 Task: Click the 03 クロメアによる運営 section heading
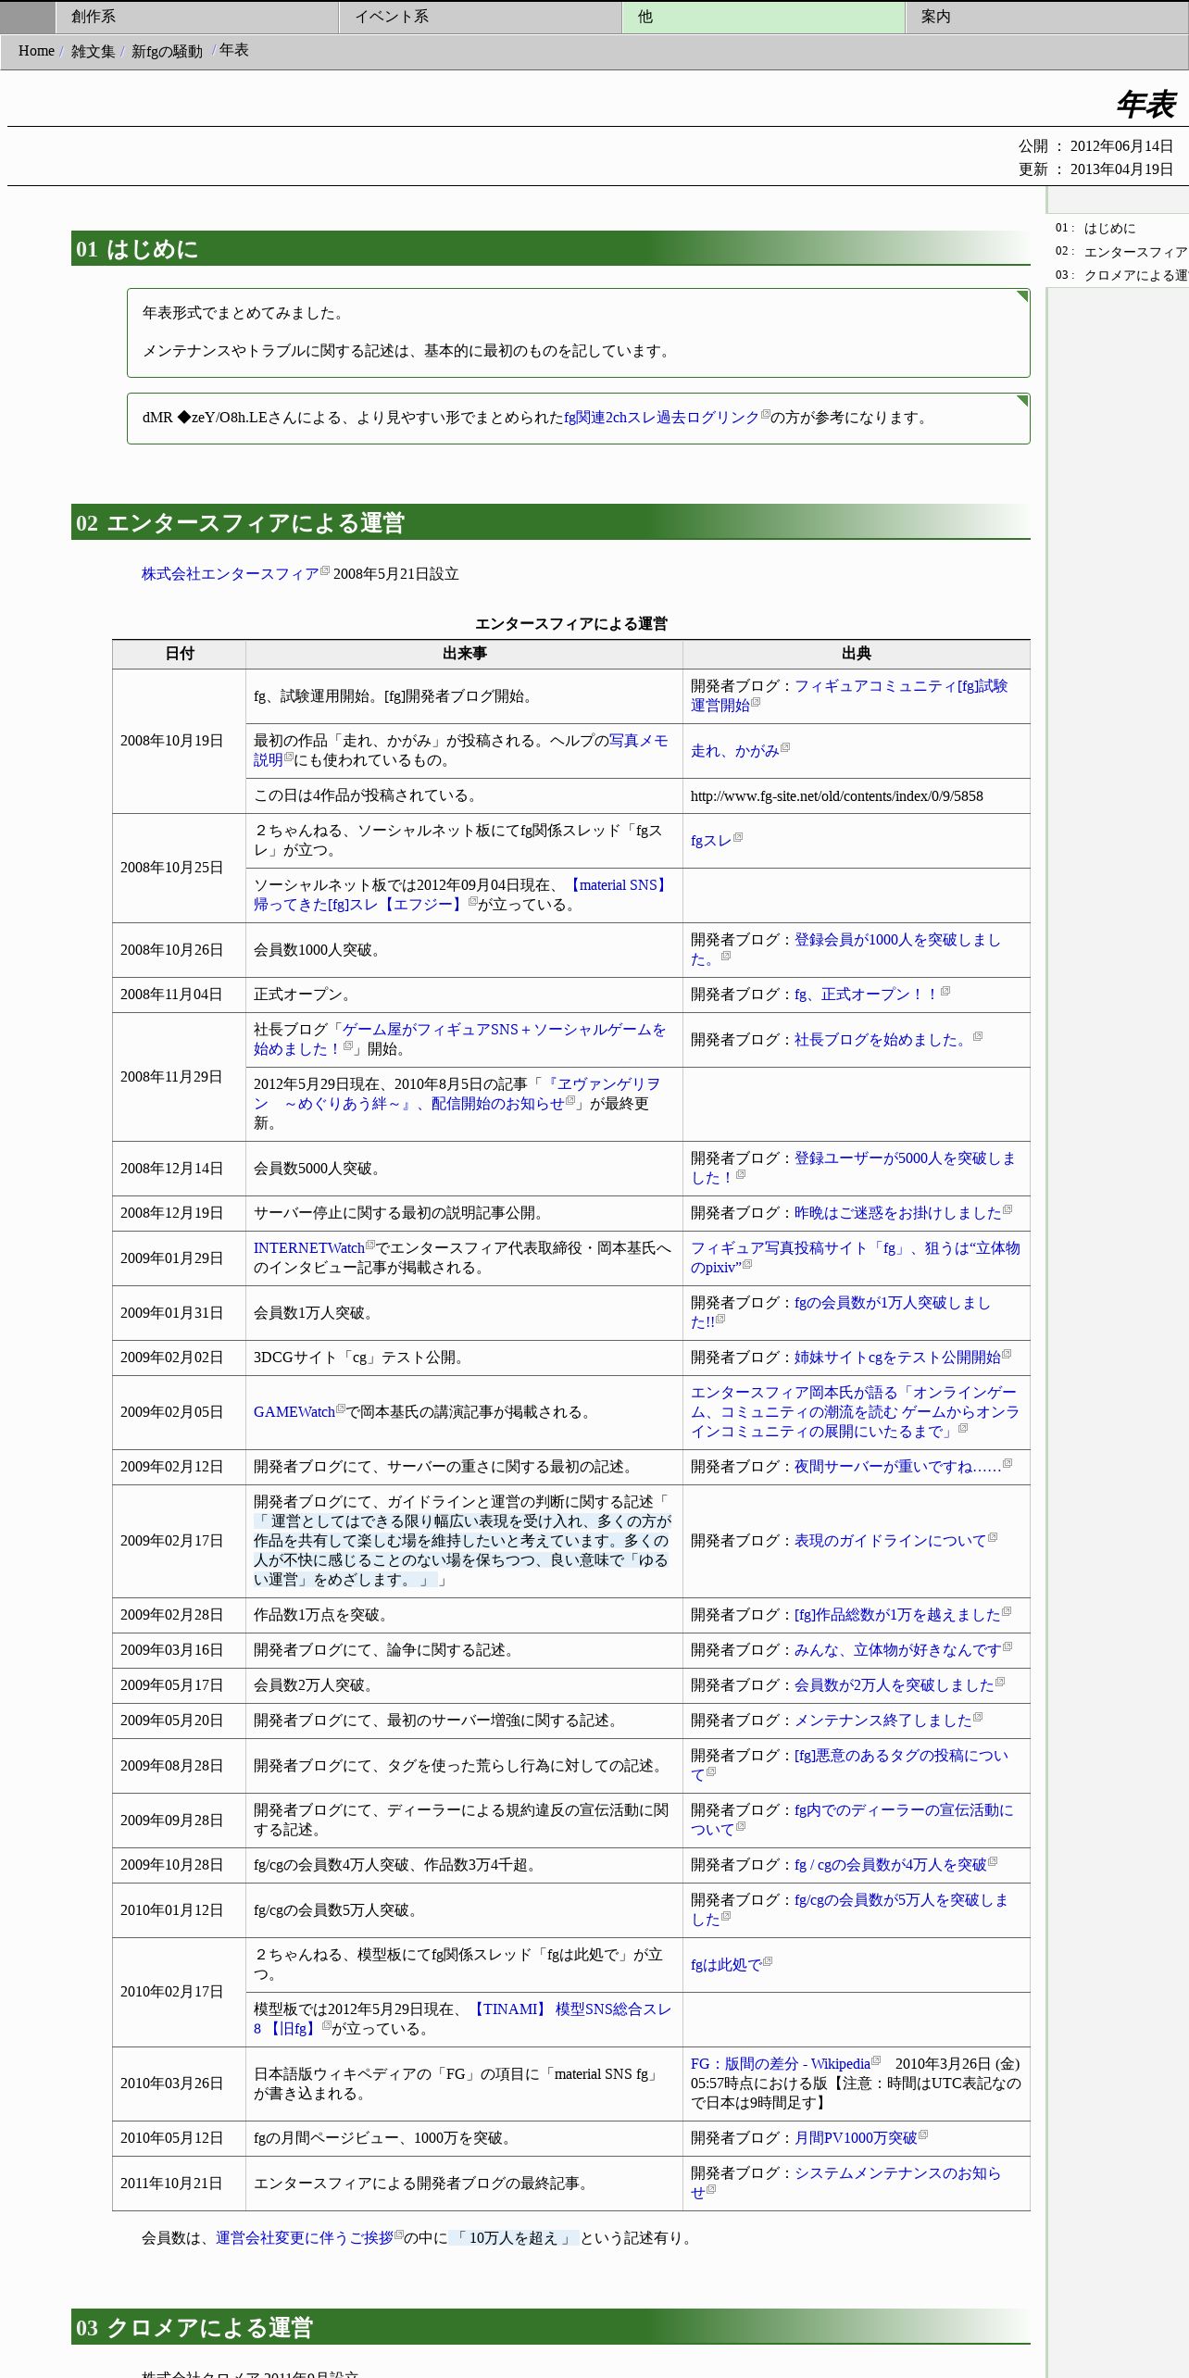click(x=550, y=2327)
